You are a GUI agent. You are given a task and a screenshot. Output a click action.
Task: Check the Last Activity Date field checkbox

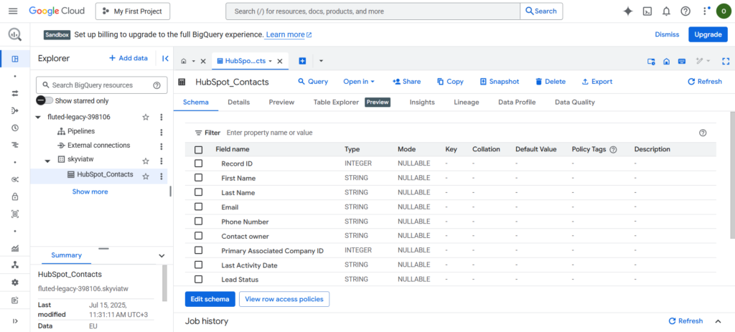[198, 265]
